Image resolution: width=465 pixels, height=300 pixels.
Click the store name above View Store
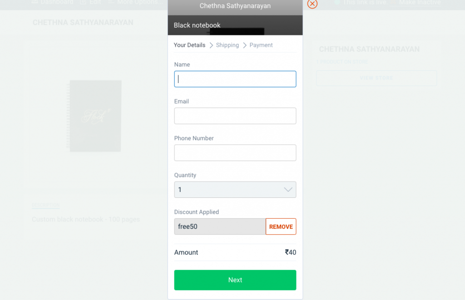pyautogui.click(x=369, y=49)
